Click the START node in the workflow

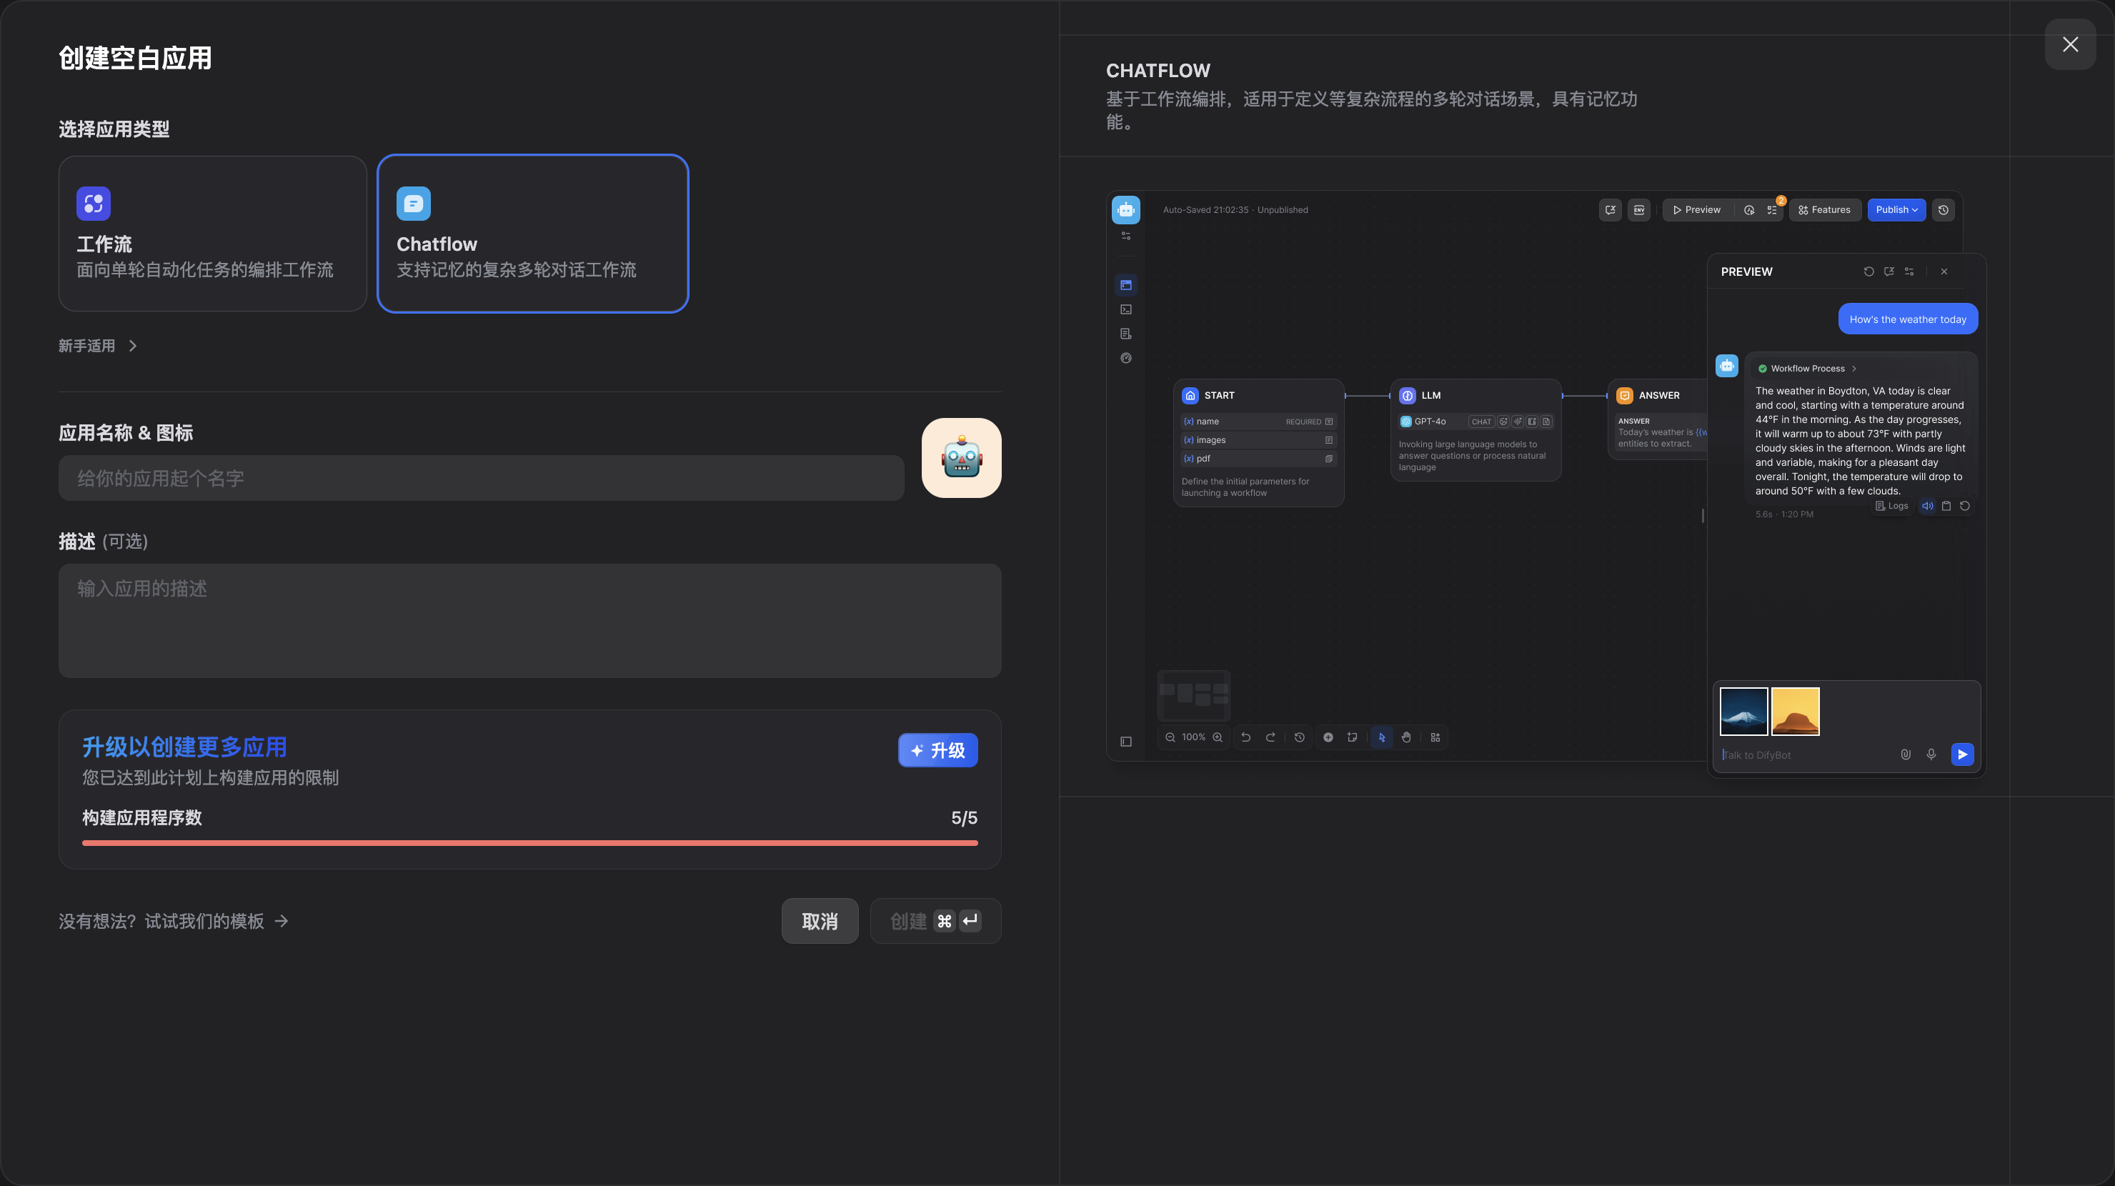[1259, 443]
